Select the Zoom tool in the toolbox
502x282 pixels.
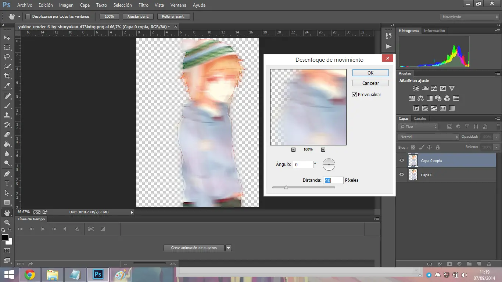(7, 223)
